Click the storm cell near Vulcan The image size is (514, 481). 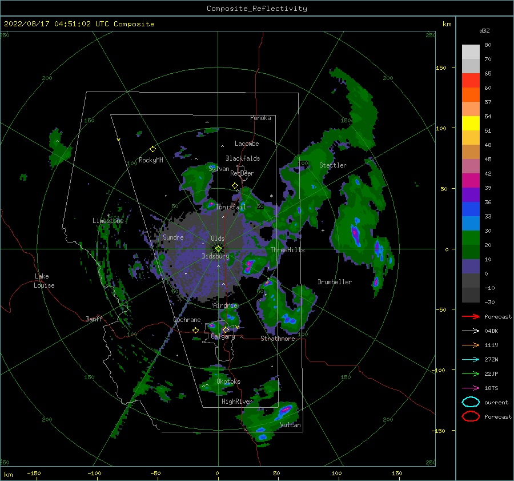coord(285,410)
